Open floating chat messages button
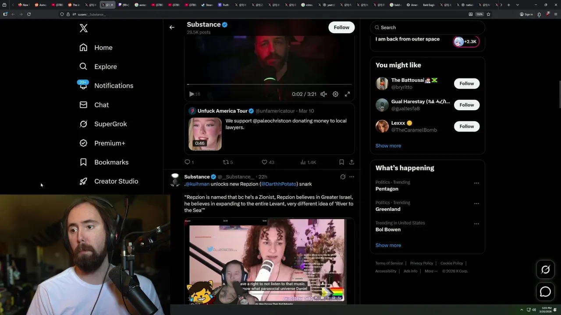 point(545,292)
